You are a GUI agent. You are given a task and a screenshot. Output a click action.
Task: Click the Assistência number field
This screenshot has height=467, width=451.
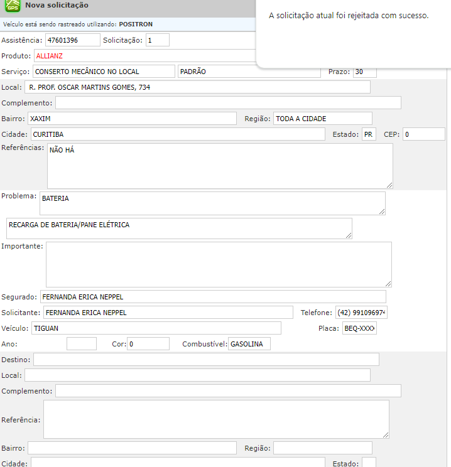click(x=72, y=40)
